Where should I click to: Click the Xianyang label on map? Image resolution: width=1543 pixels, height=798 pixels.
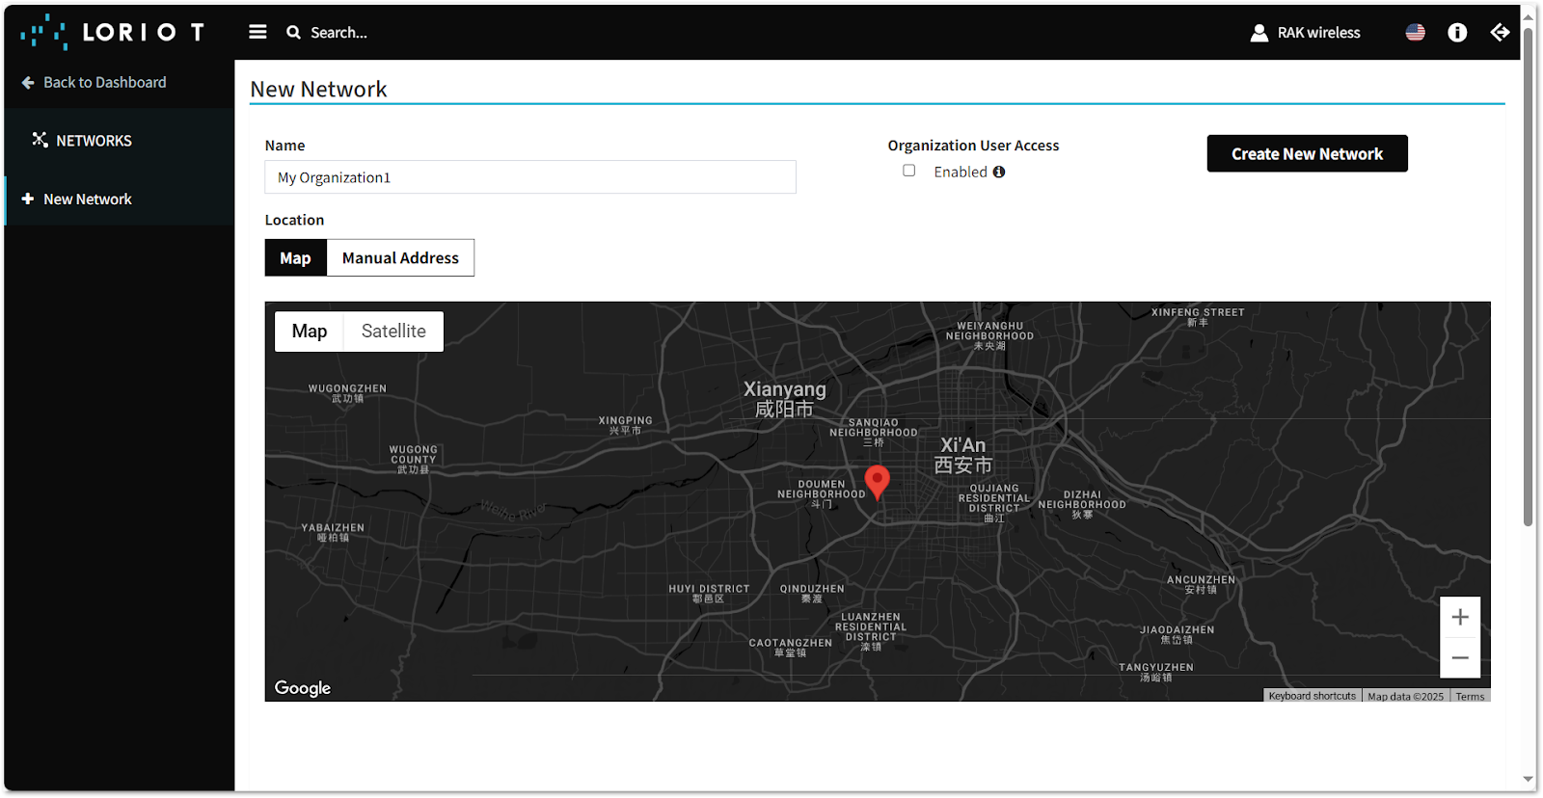784,398
